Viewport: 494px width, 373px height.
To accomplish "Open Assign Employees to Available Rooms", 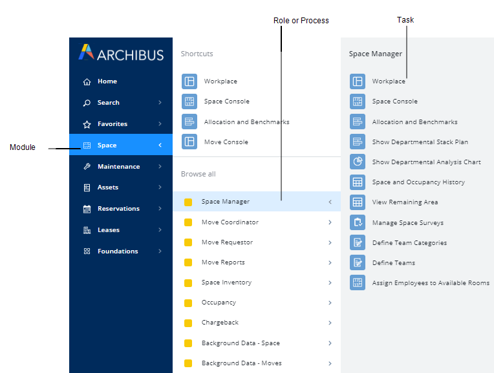I will click(x=430, y=283).
